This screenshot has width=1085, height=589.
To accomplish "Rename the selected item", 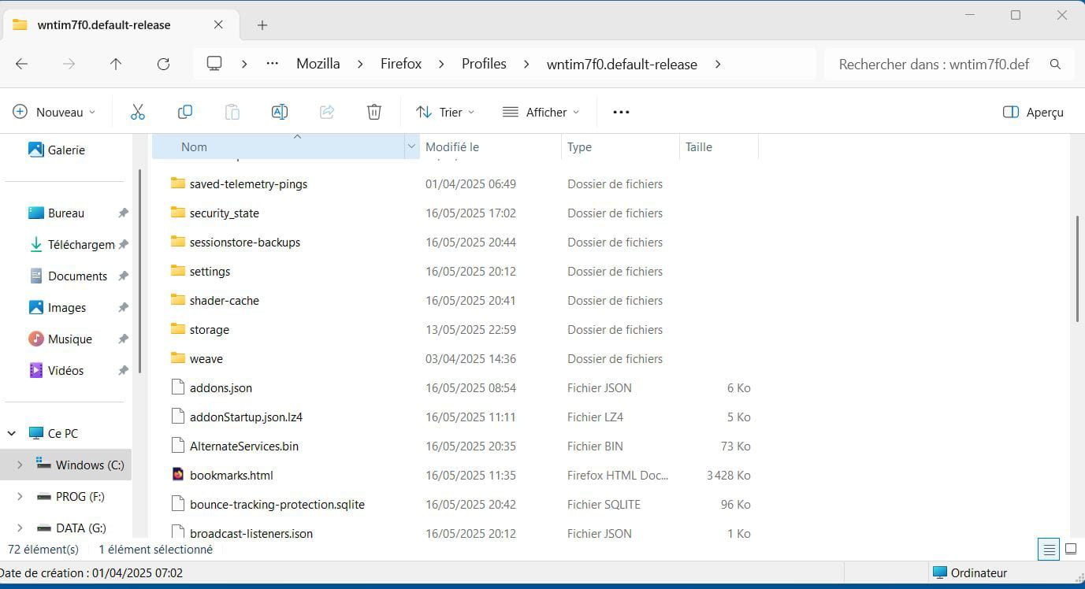I will click(x=280, y=112).
